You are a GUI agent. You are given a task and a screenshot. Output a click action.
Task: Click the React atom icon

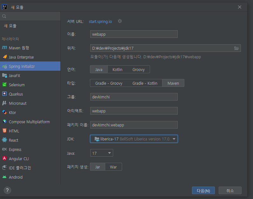4,140
